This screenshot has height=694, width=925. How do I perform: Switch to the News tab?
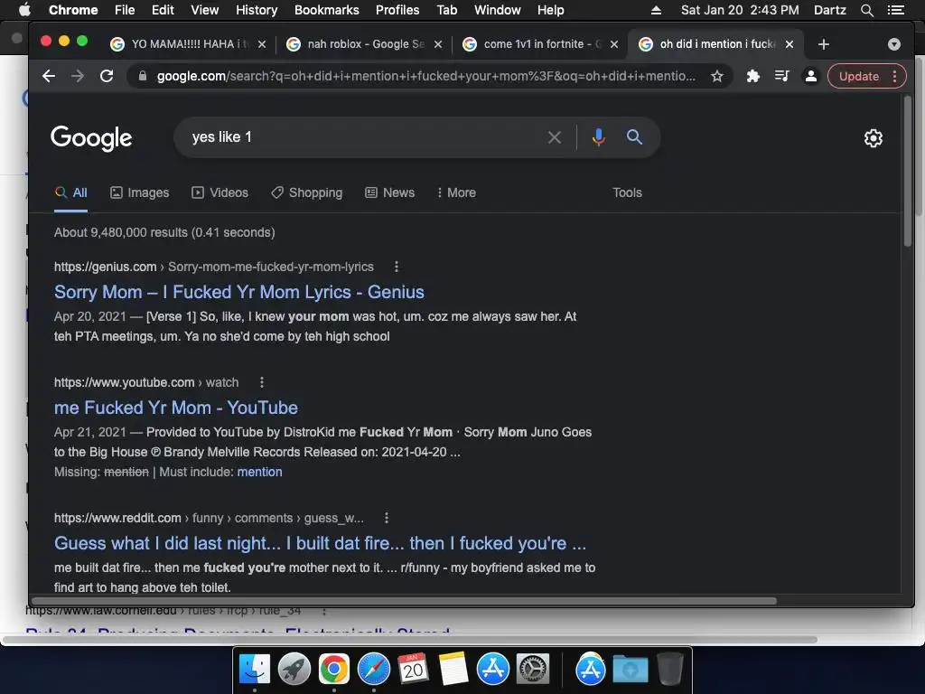390,193
